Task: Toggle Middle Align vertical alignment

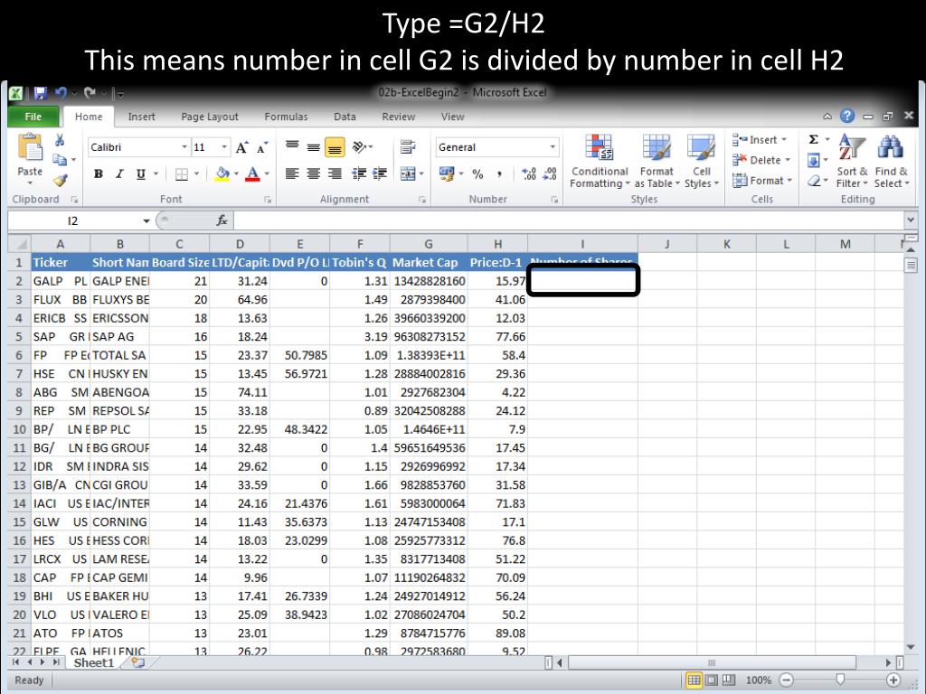Action: 314,147
